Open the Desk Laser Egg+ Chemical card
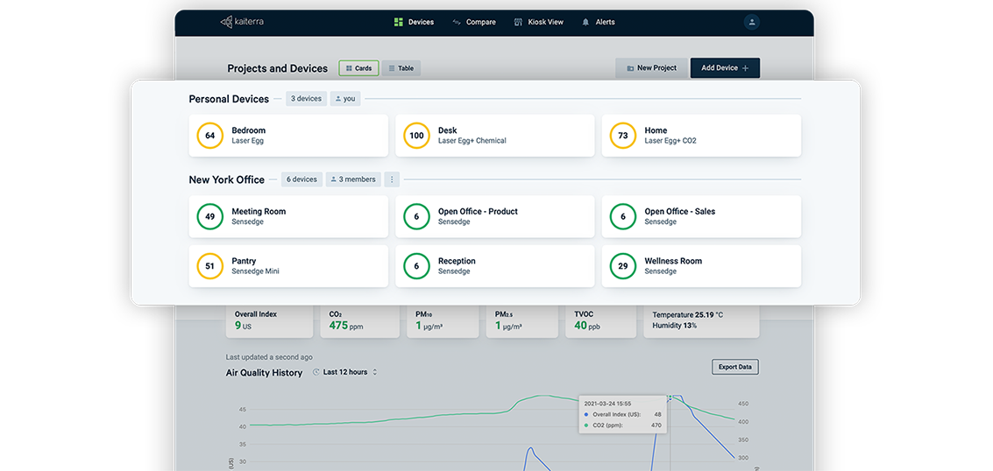 pyautogui.click(x=494, y=136)
